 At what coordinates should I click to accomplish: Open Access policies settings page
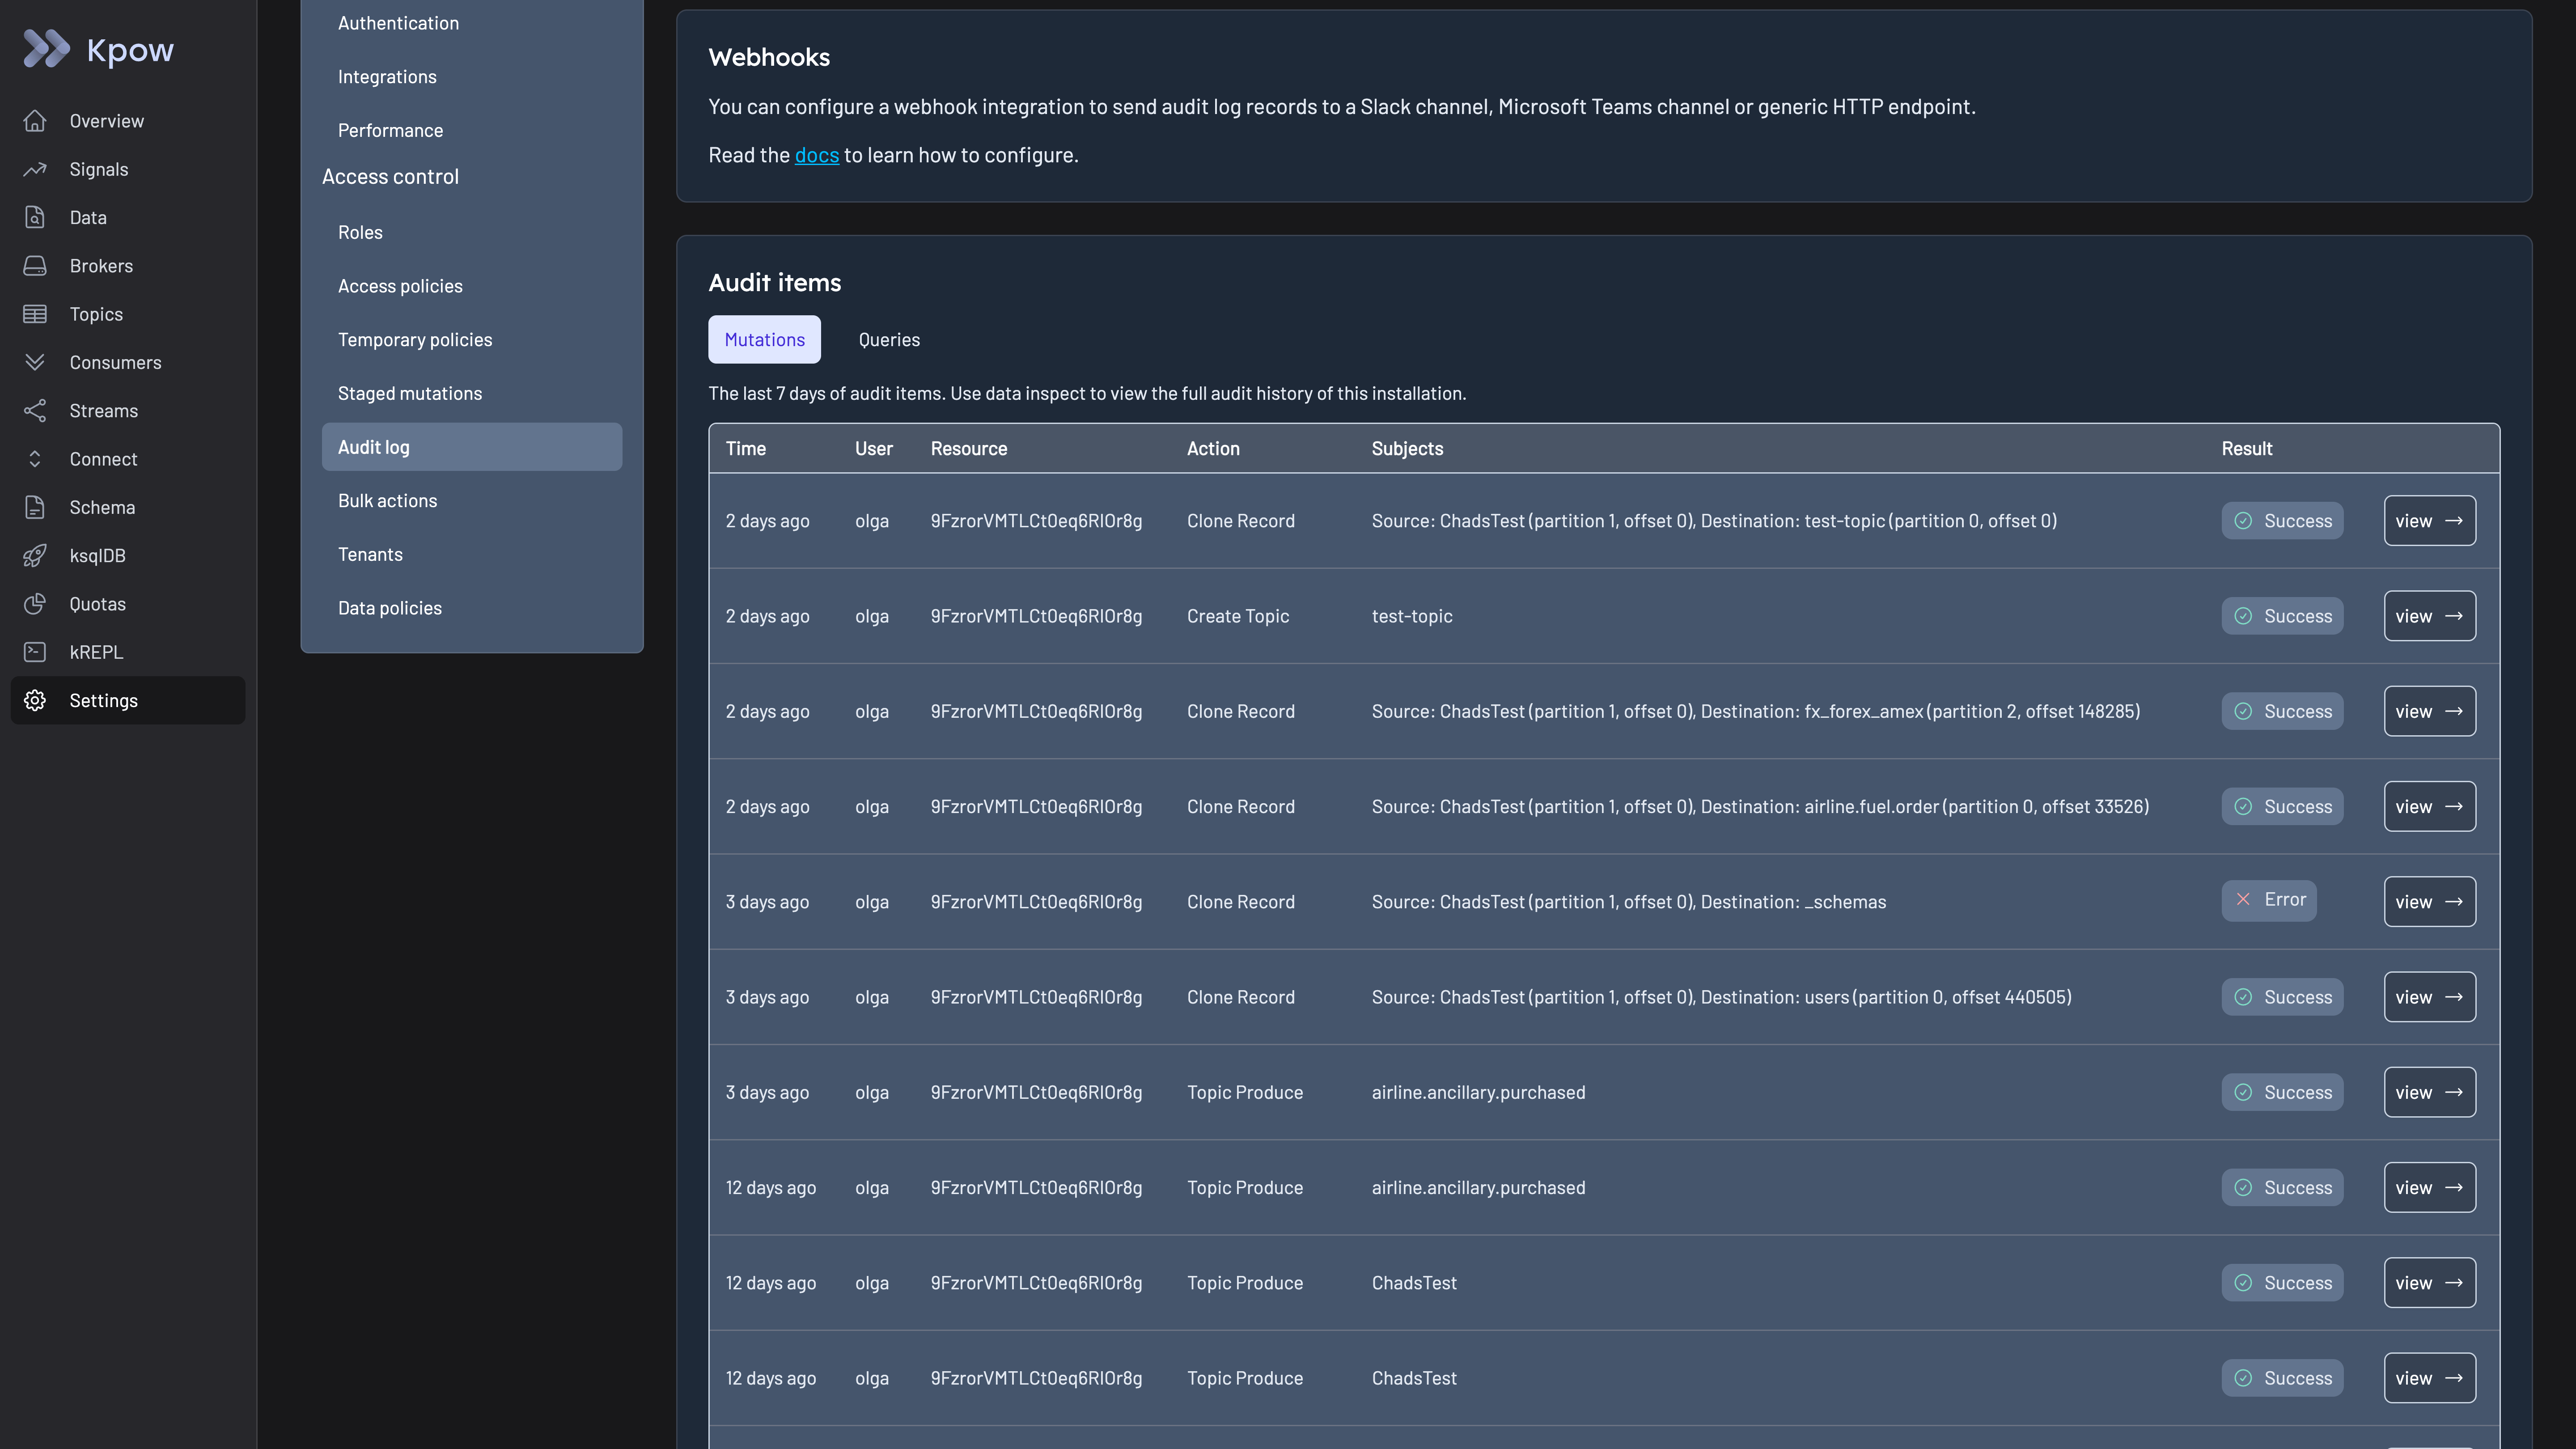(x=400, y=286)
